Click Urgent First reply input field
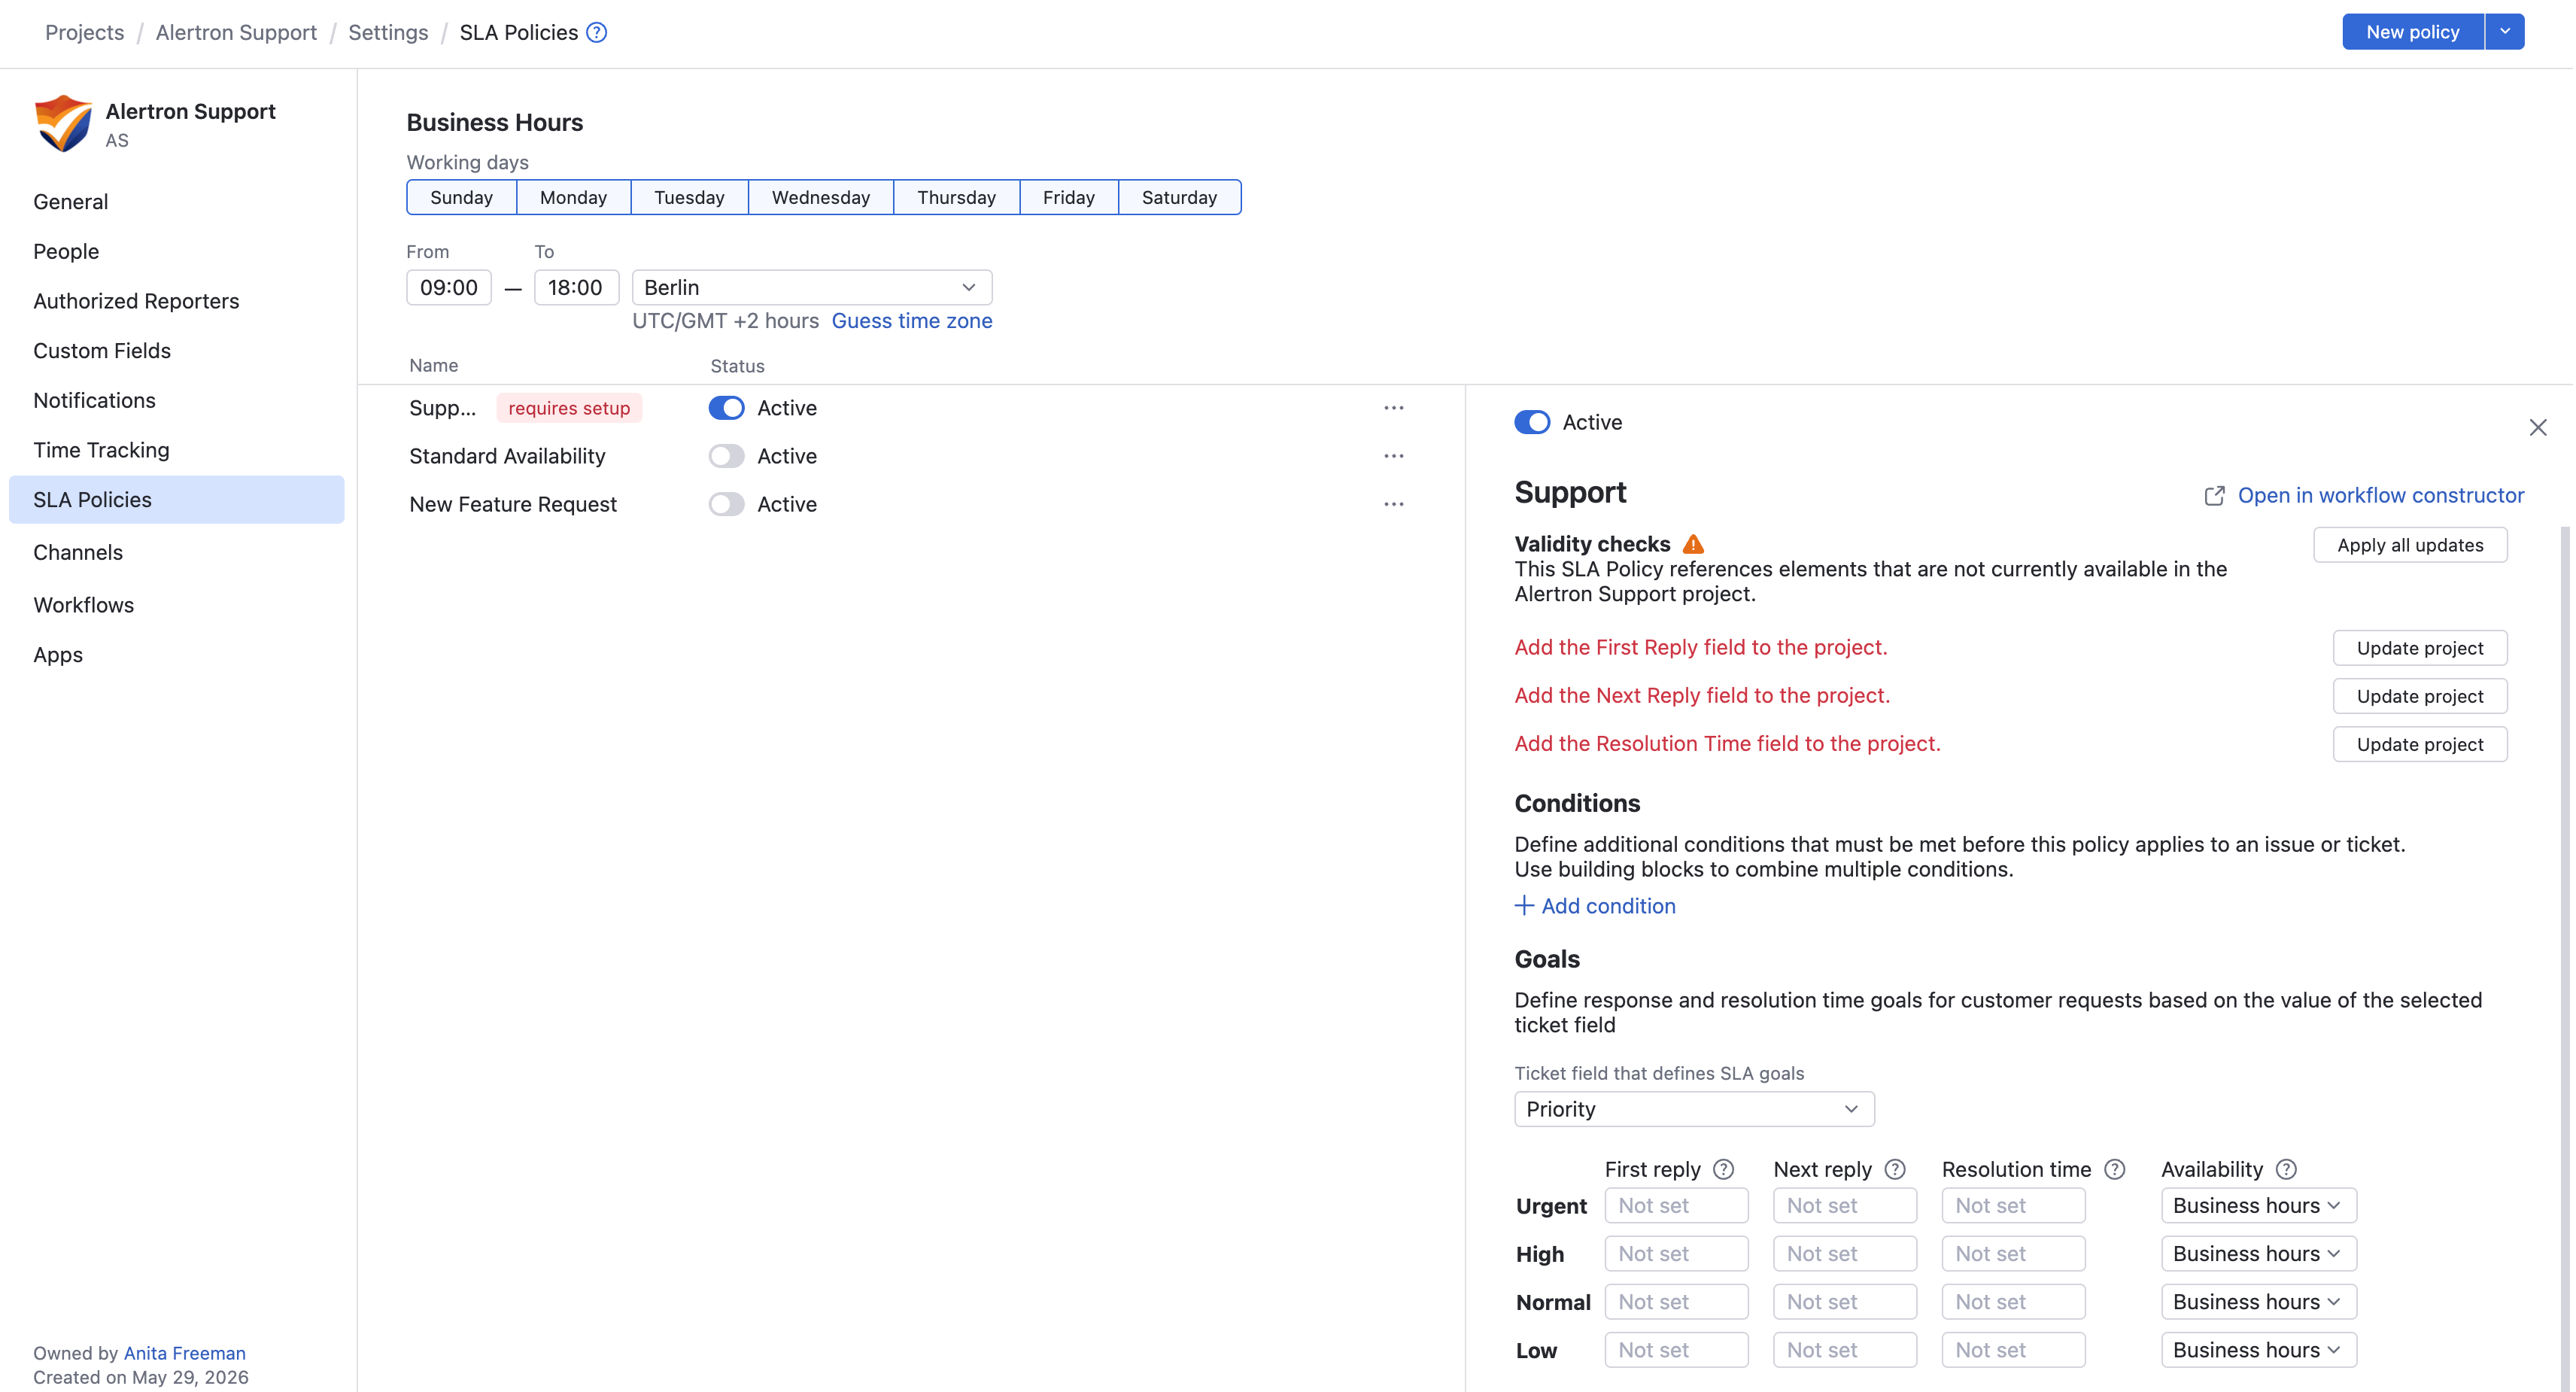2576x1392 pixels. pos(1676,1205)
